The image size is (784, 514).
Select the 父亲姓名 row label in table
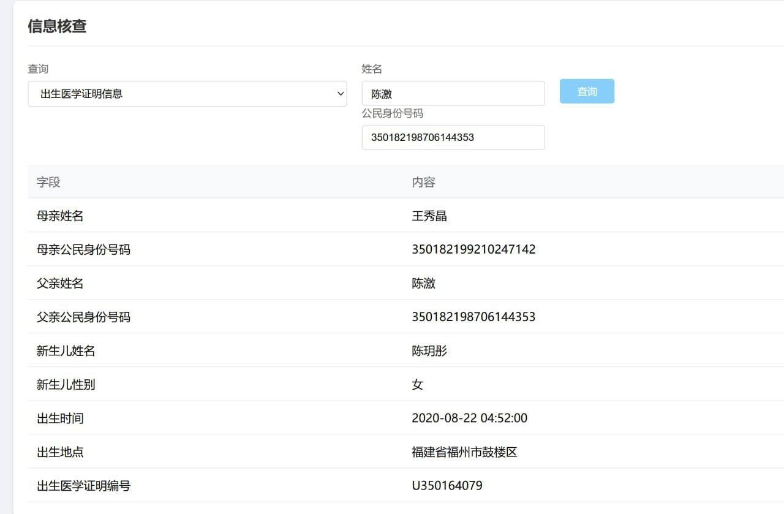point(60,283)
